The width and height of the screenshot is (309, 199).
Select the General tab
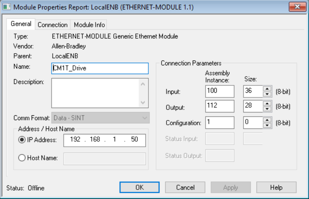point(21,24)
